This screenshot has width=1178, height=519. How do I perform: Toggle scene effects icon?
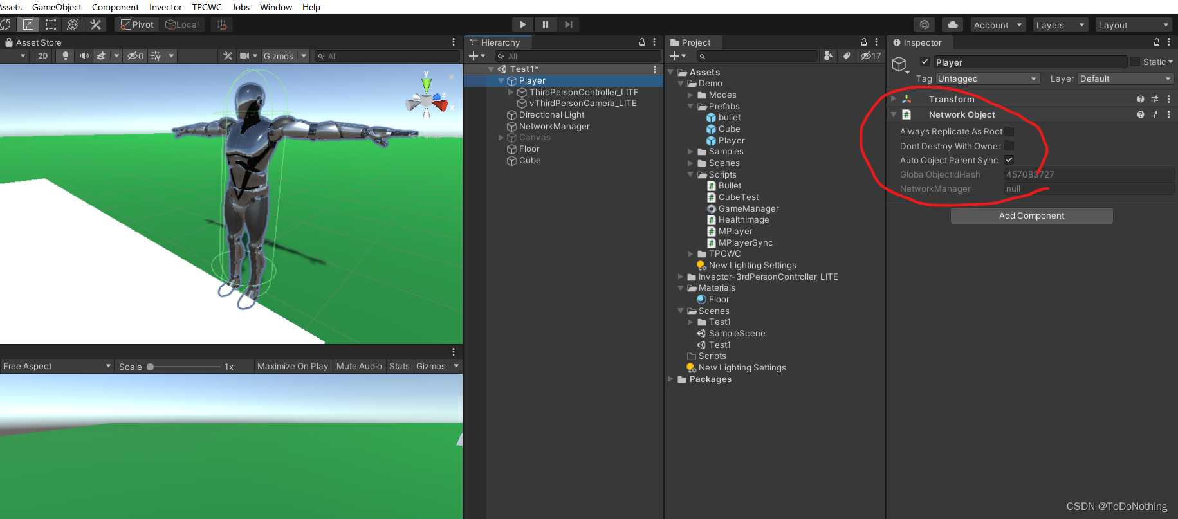101,56
